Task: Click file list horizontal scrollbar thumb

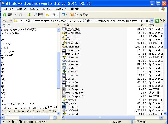Action: point(100,118)
